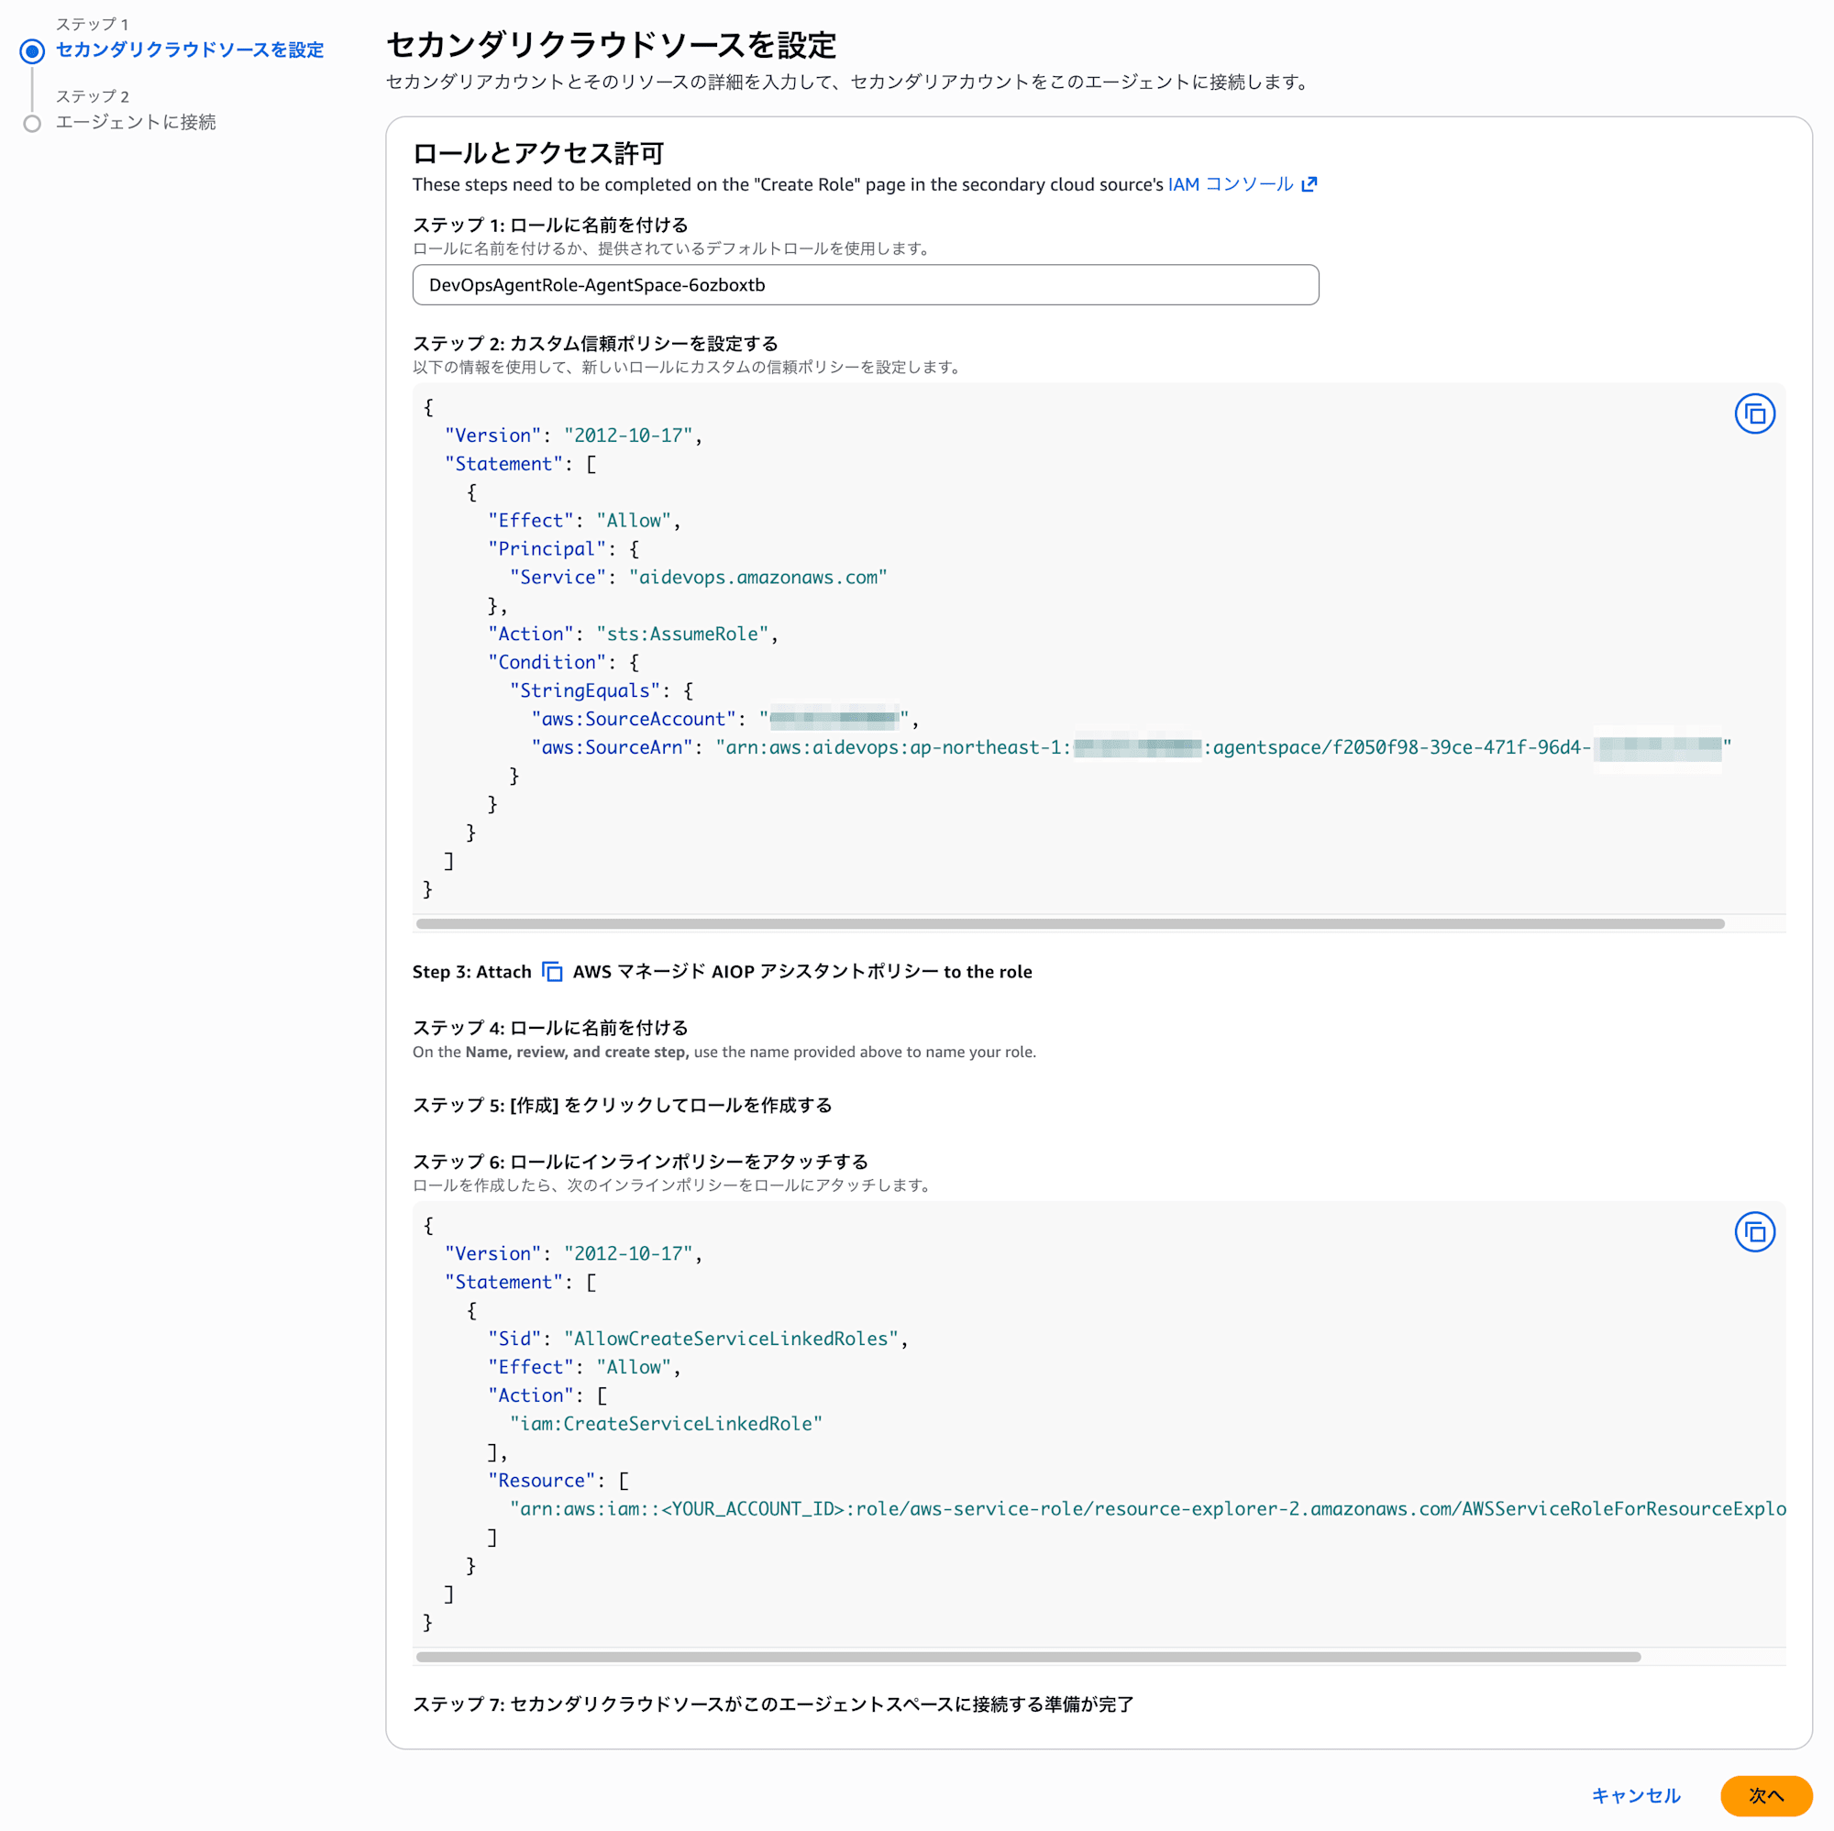The image size is (1834, 1831).
Task: Click the ロールとアクセス許可 section heading
Action: (537, 153)
